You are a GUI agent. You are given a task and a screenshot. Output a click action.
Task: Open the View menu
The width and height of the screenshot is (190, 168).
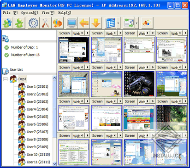point(48,13)
